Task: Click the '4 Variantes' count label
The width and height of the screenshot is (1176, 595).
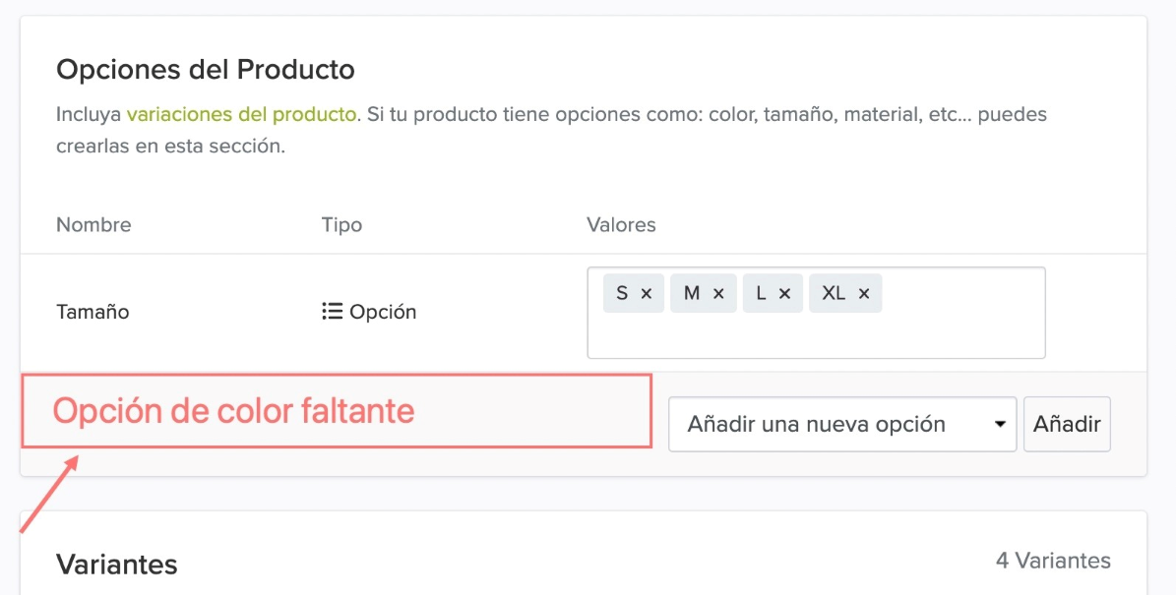Action: click(x=1052, y=561)
